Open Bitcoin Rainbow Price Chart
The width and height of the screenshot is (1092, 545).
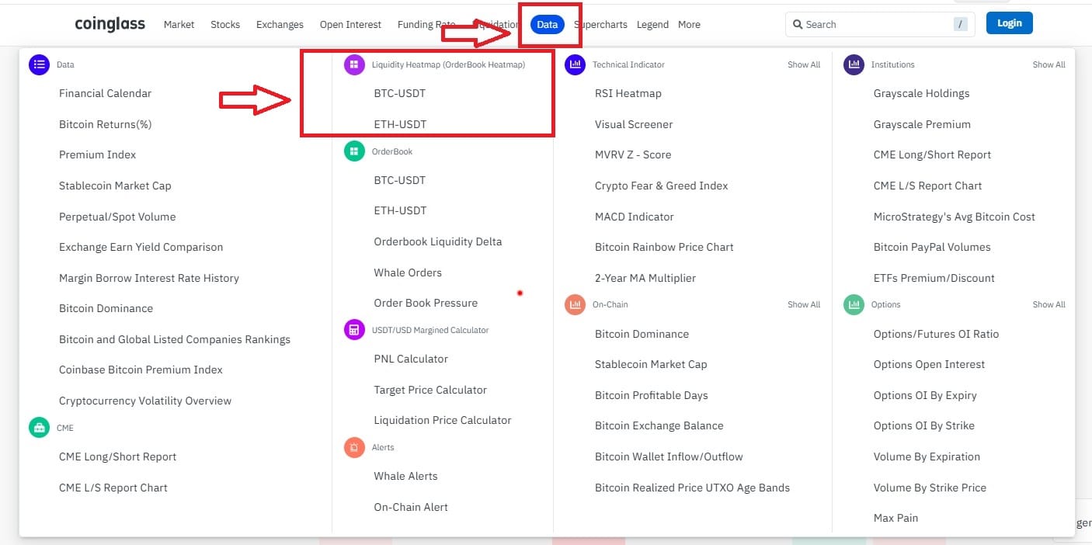(664, 247)
